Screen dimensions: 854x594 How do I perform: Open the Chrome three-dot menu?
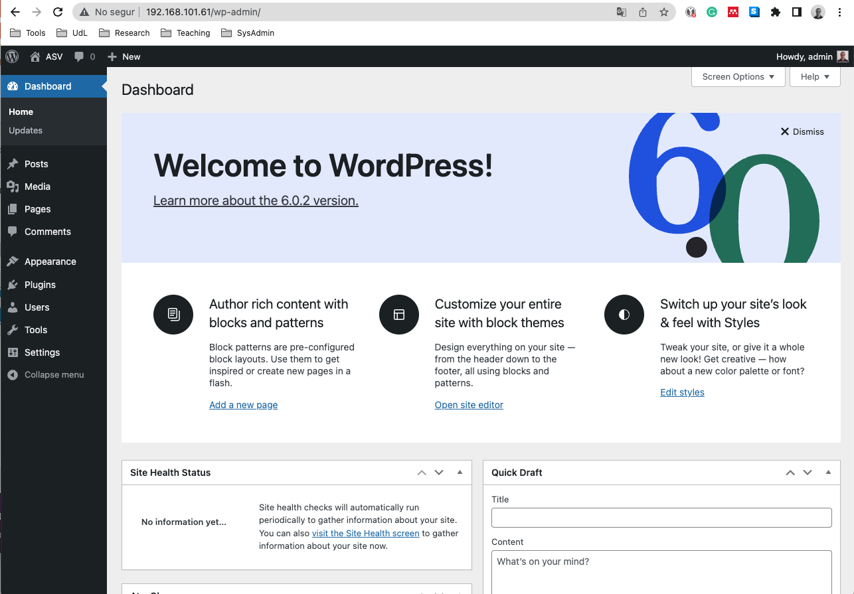point(839,12)
